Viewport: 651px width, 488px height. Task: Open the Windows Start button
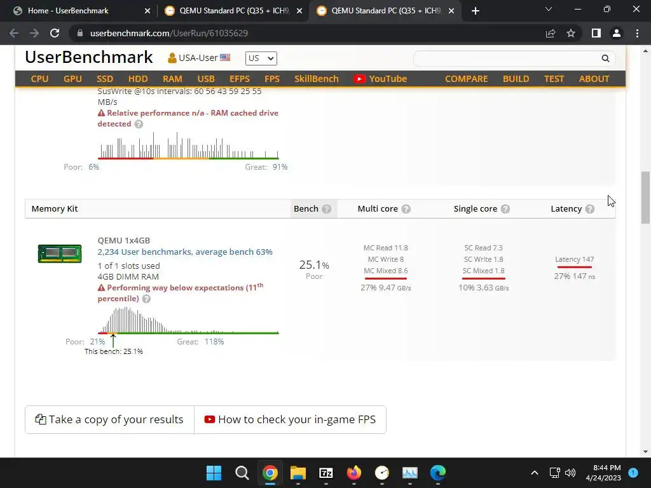[214, 473]
